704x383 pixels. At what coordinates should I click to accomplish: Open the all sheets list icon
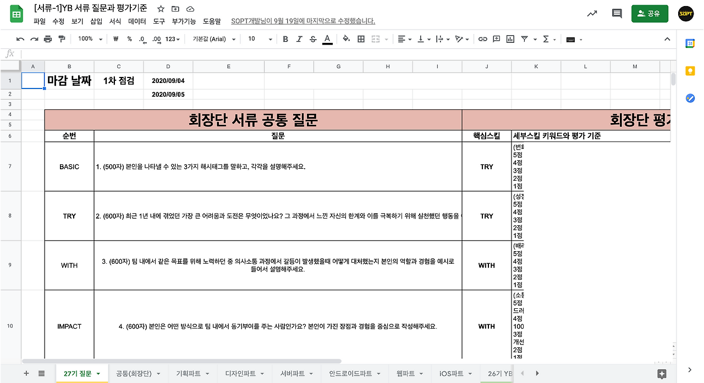point(42,373)
